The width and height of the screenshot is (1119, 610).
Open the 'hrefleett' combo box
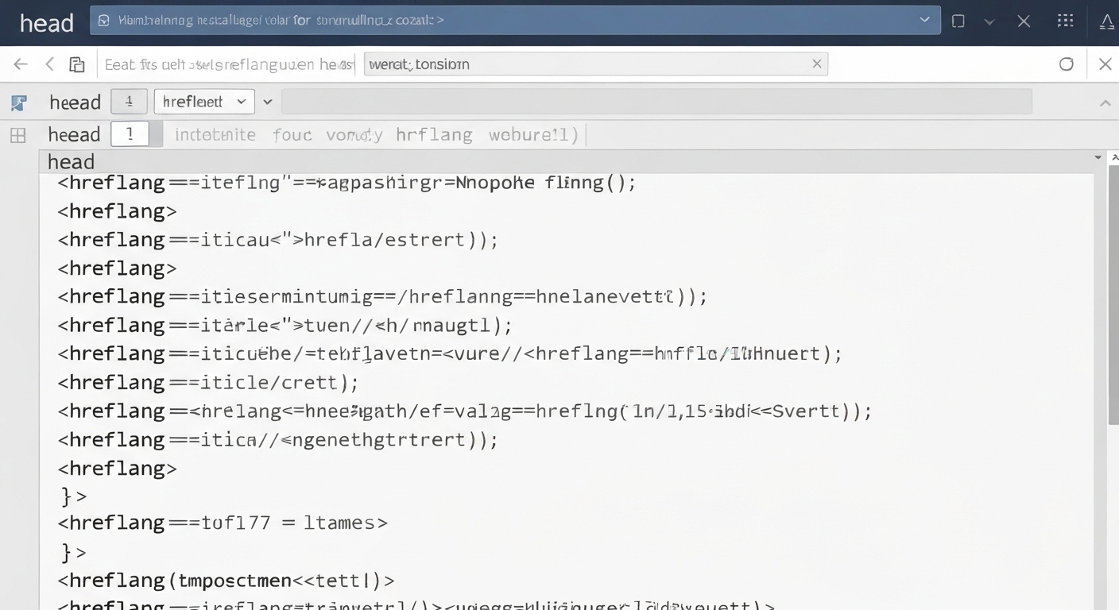(204, 102)
